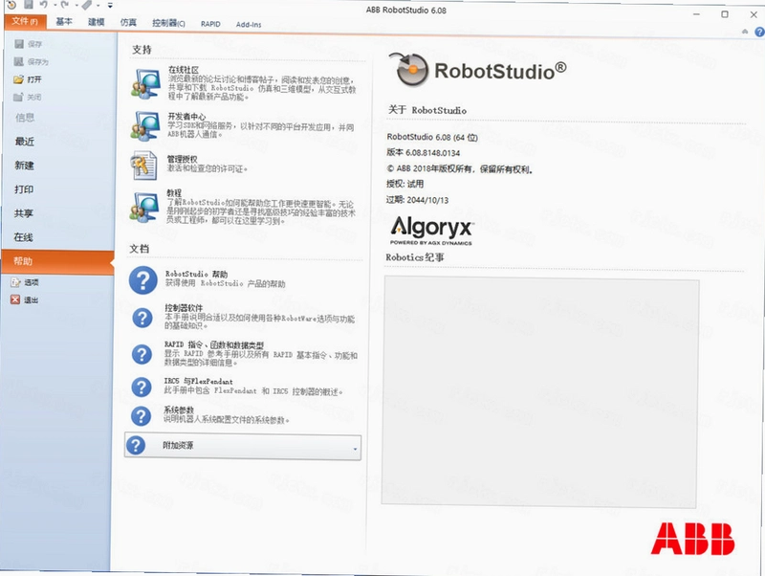The width and height of the screenshot is (765, 576).
Task: Click the RobotStudio app icon in title bar
Action: point(11,5)
